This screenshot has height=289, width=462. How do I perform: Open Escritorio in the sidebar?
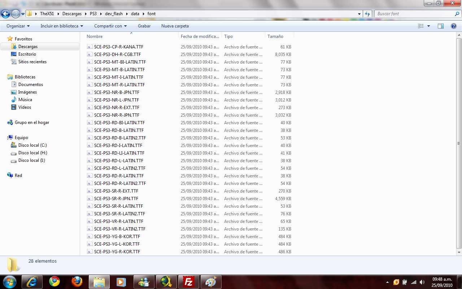click(27, 54)
